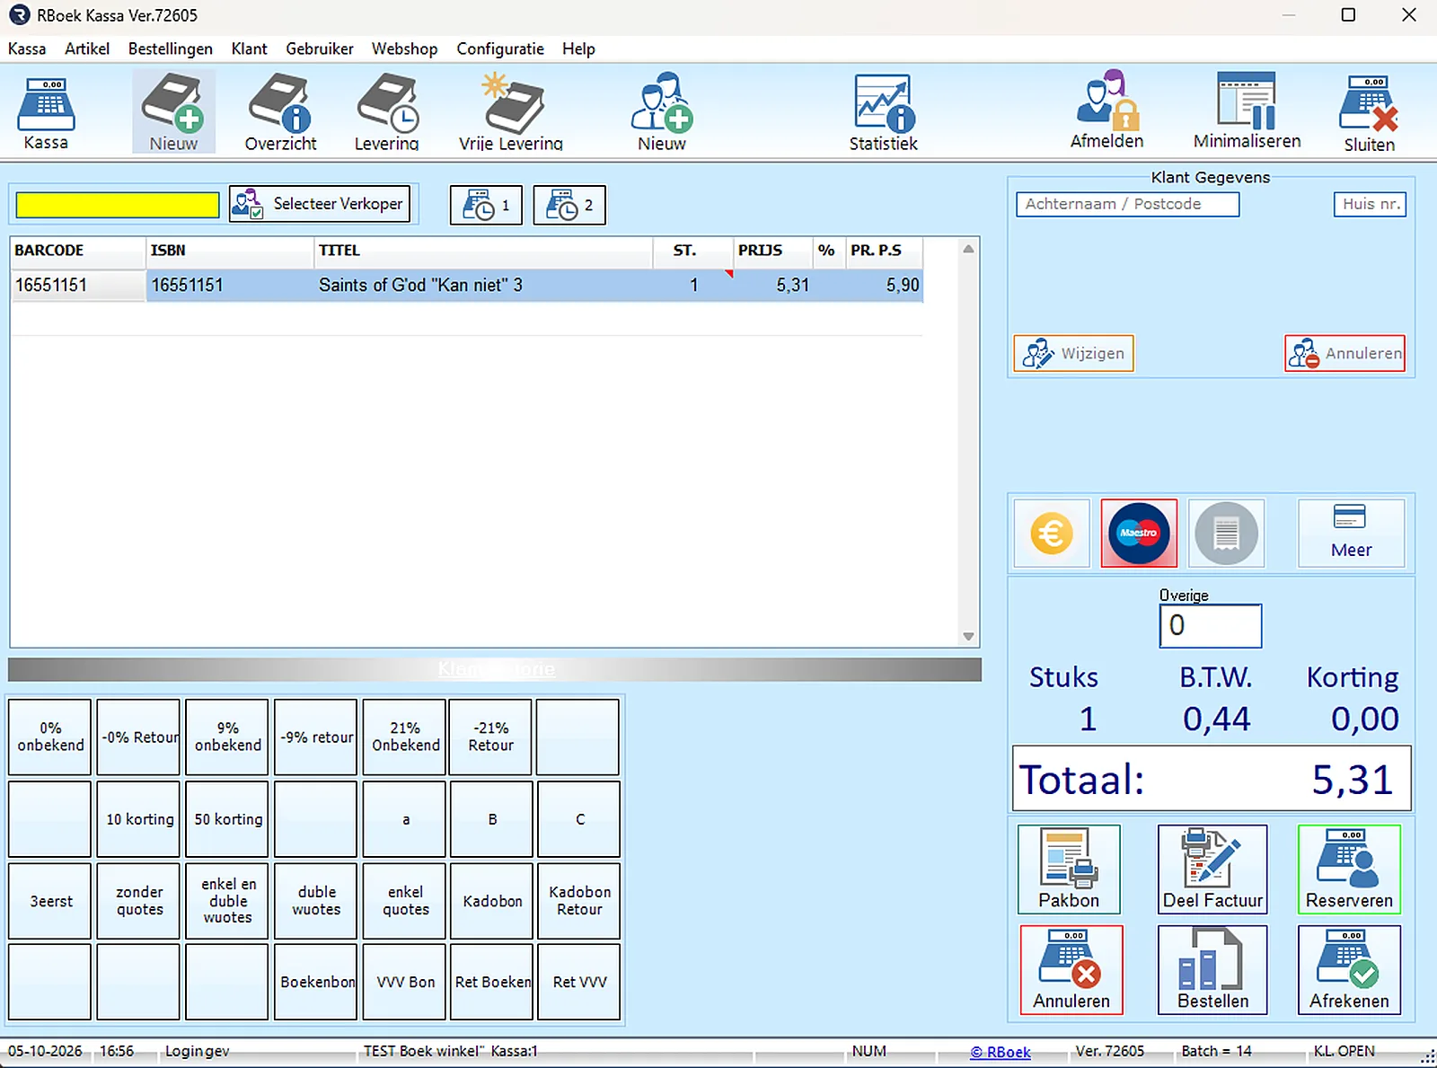Choose Maestro card payment icon
1437x1068 pixels.
click(1139, 534)
